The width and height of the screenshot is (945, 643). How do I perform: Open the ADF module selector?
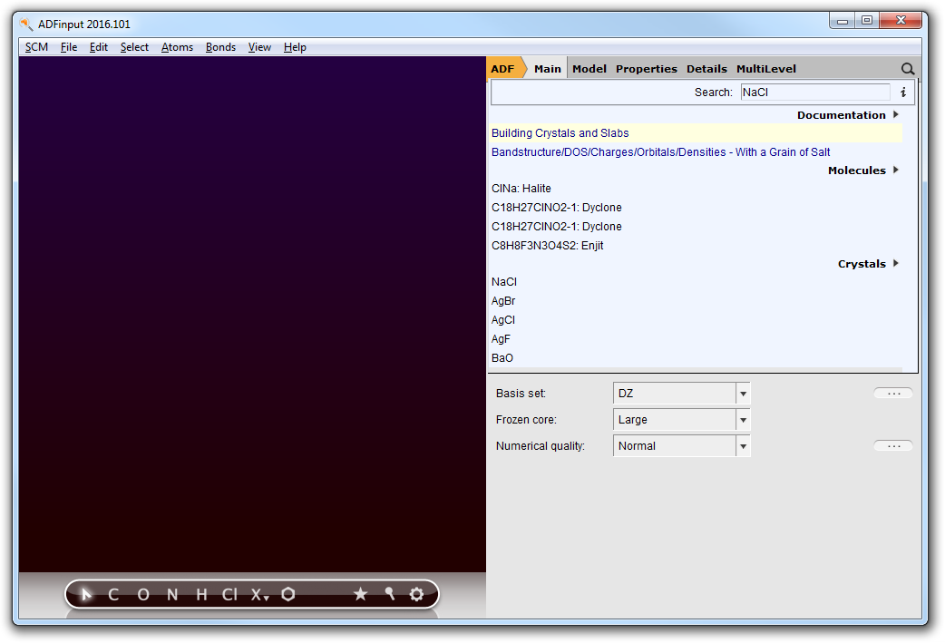(504, 69)
